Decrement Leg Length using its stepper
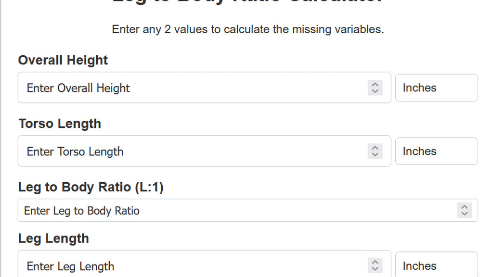493x277 pixels. (x=375, y=269)
